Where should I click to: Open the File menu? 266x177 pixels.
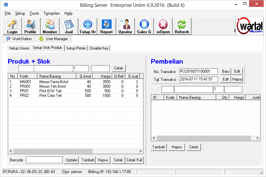7,13
